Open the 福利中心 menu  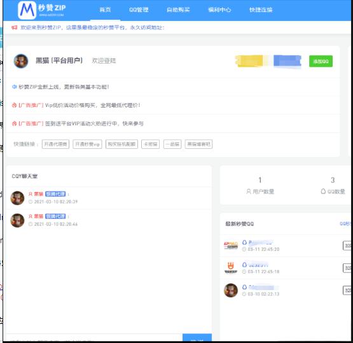pos(219,10)
